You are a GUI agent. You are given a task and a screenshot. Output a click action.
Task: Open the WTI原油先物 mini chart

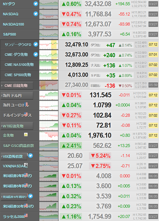[x=49, y=126]
